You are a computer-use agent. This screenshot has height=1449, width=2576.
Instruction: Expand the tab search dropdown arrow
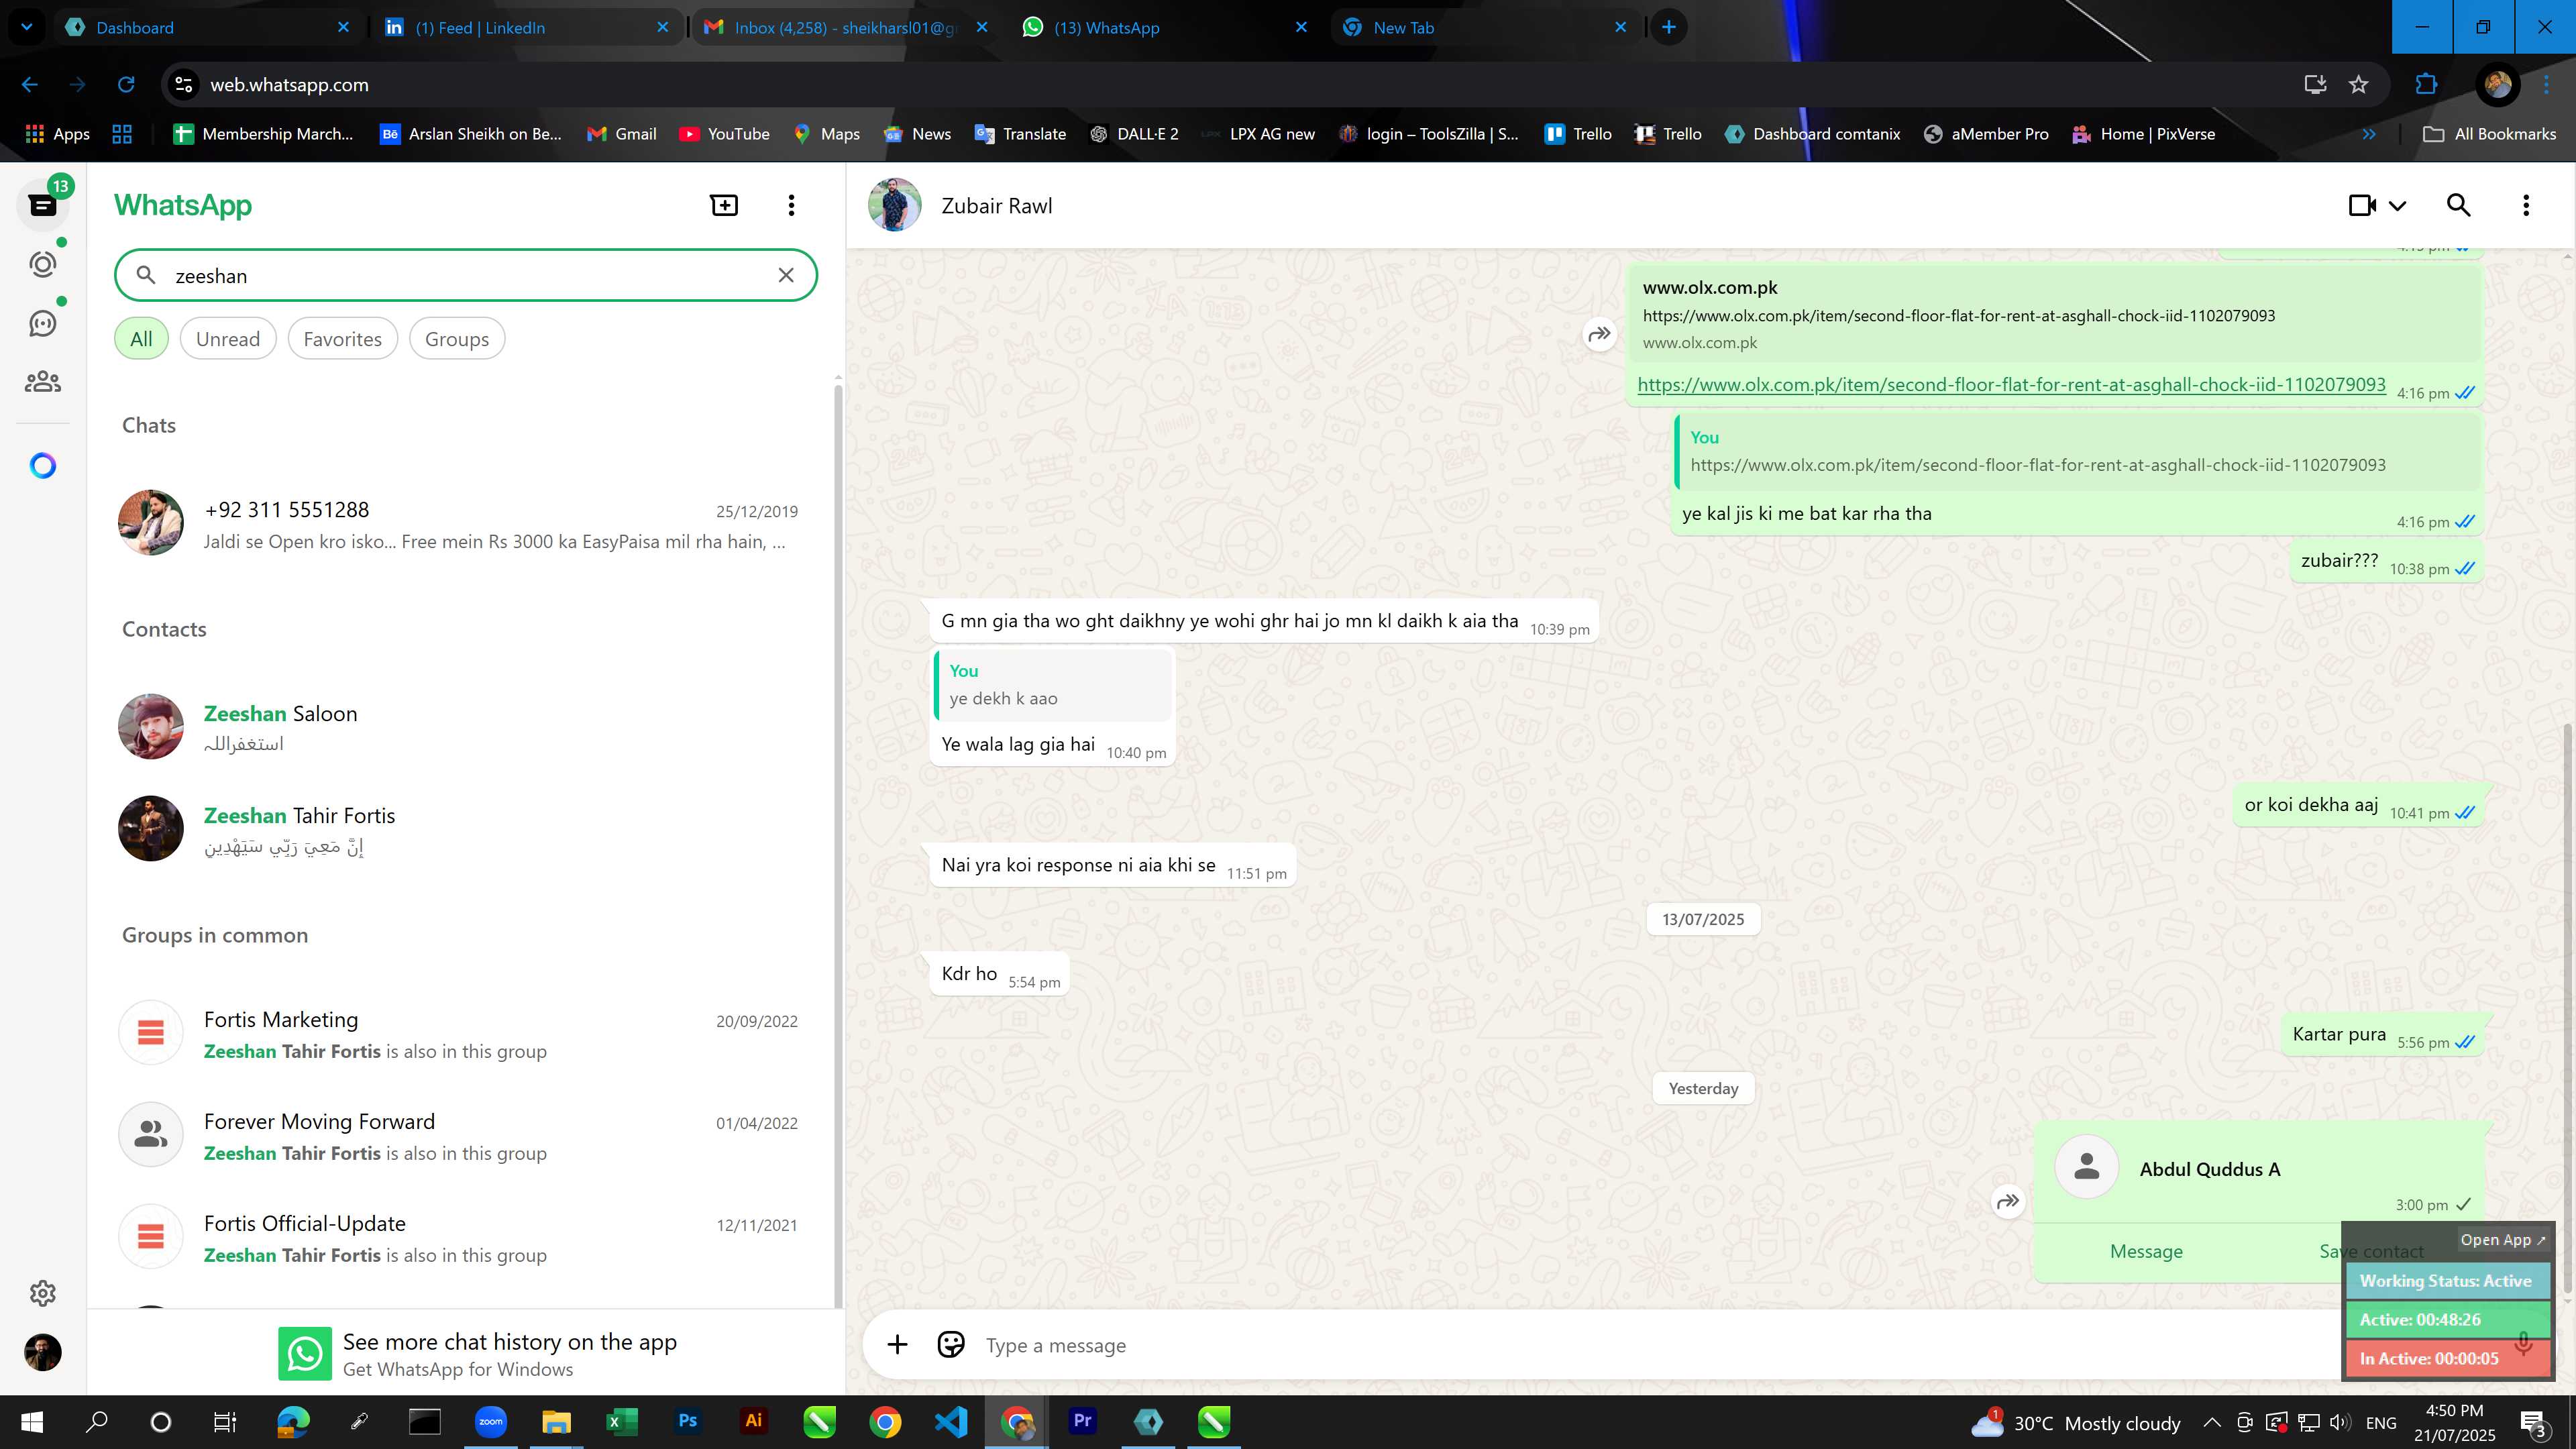click(27, 27)
